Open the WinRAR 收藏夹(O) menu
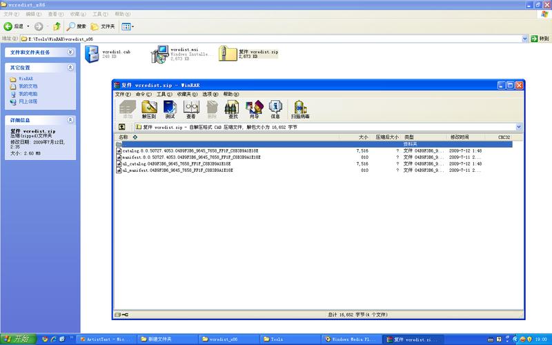 click(187, 95)
